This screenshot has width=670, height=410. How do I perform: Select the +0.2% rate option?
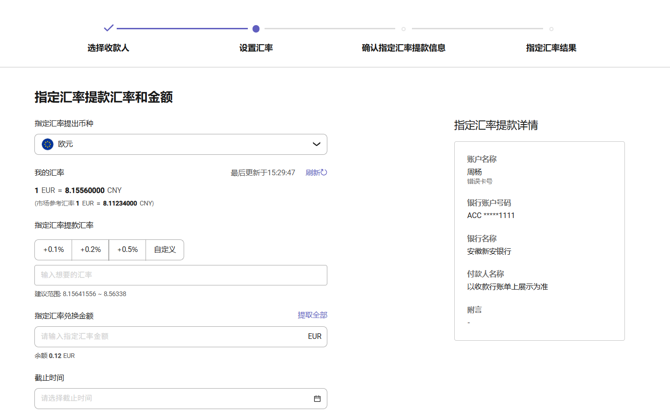[91, 250]
